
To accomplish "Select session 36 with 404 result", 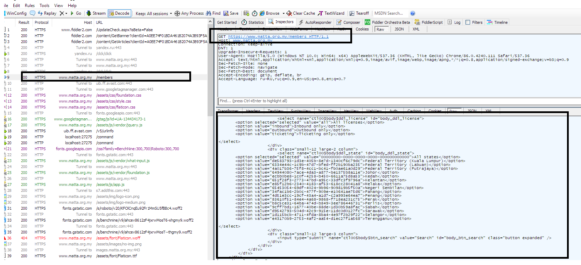I will [x=105, y=238].
